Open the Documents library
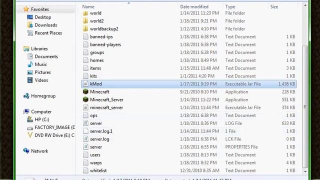Viewport: 320px width, 180px height. click(46, 56)
